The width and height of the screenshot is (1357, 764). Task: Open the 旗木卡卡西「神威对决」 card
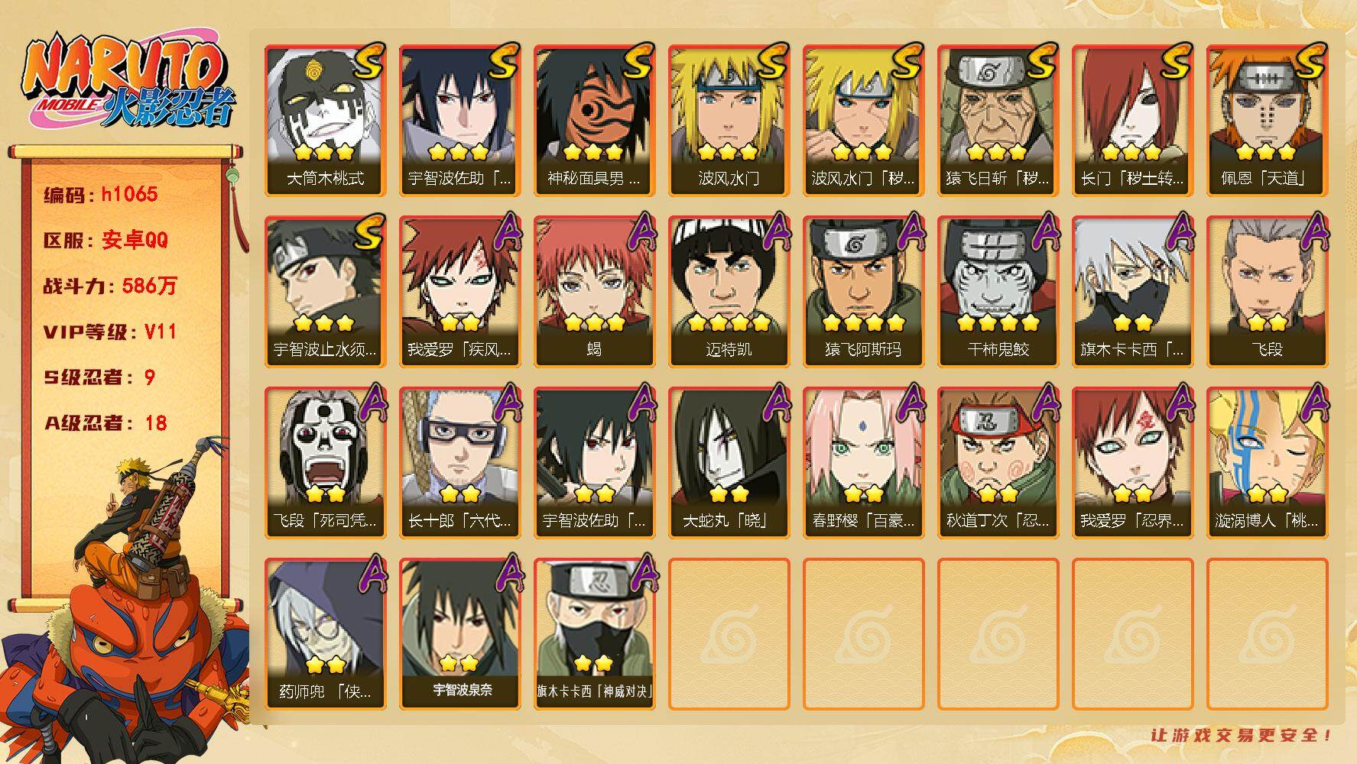[x=594, y=634]
